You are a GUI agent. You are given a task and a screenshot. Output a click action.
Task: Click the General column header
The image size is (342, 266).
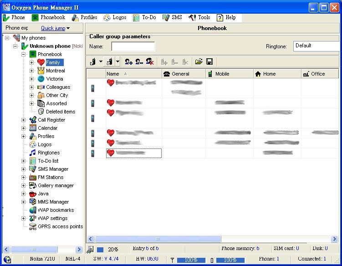tap(184, 74)
